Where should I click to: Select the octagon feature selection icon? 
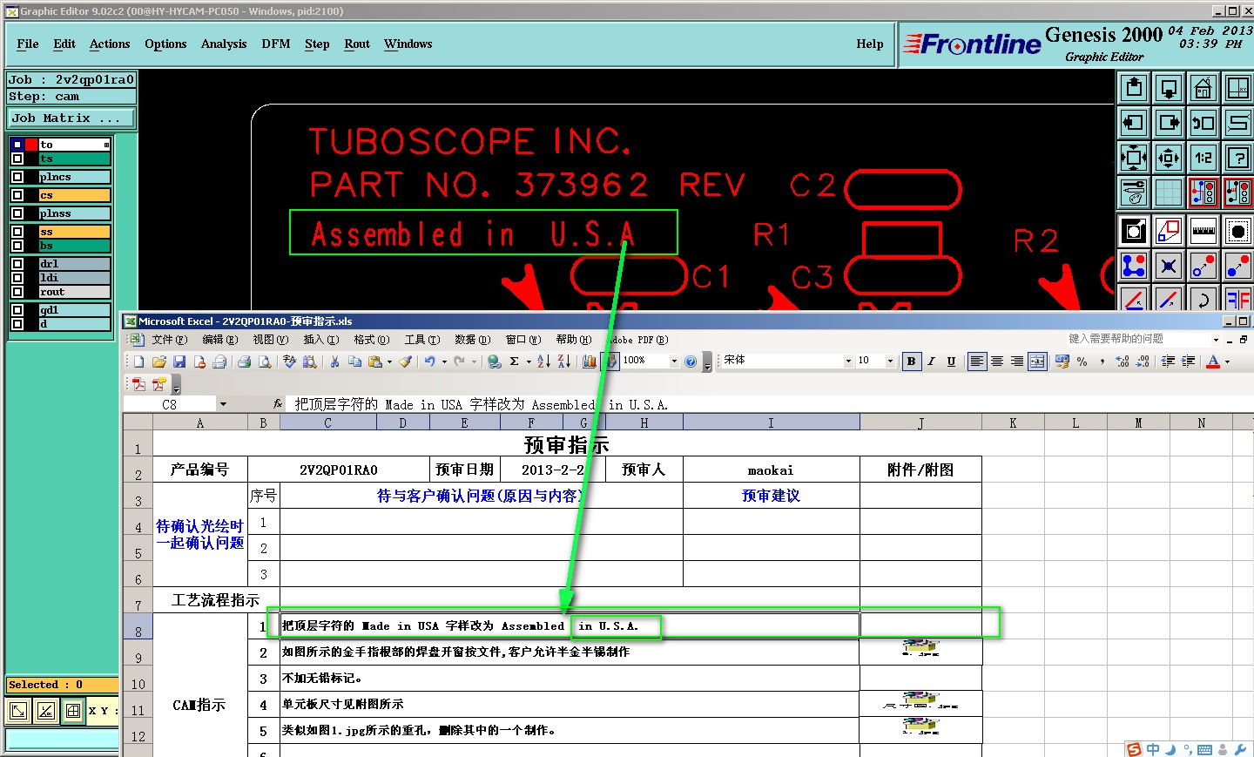click(x=1238, y=232)
